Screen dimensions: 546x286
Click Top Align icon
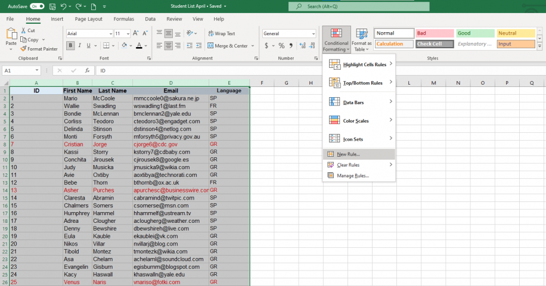click(x=159, y=33)
